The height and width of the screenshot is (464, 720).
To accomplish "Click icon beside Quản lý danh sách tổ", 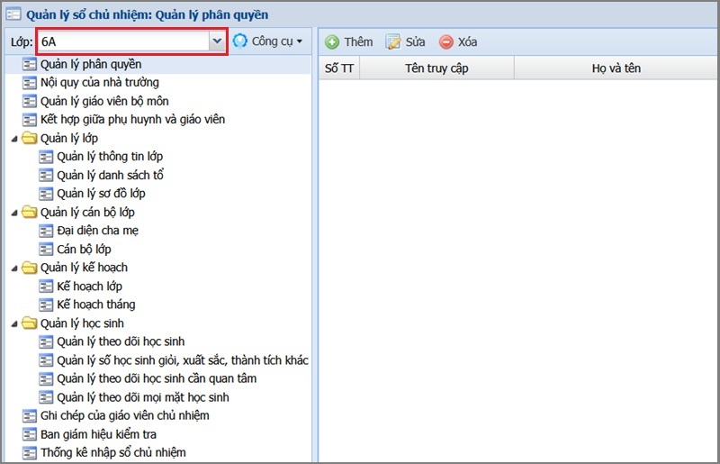I will (x=46, y=175).
